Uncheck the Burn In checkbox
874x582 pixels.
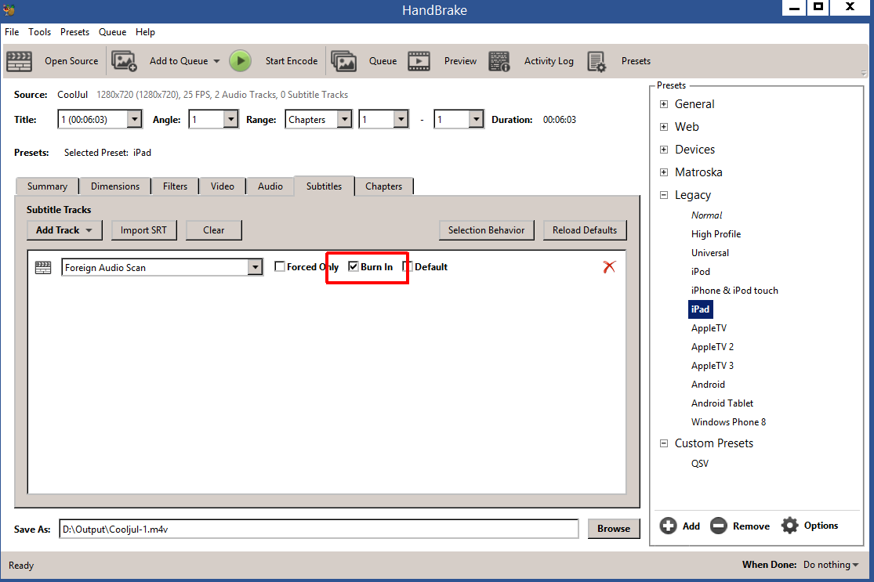pyautogui.click(x=354, y=266)
